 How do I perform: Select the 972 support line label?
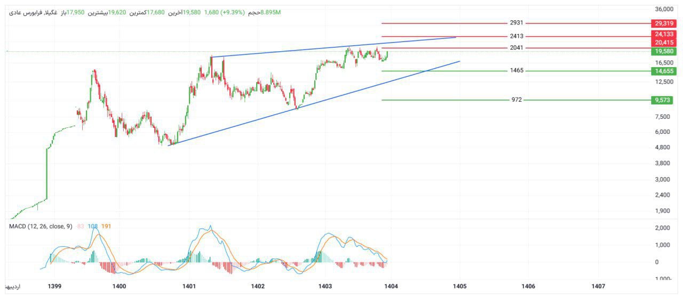point(516,100)
